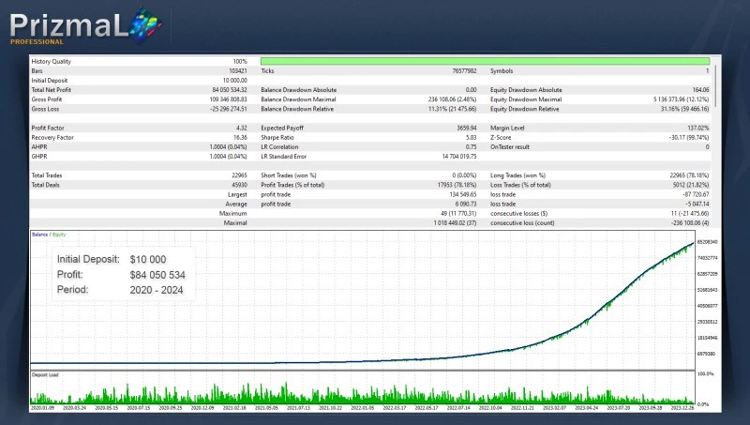The height and width of the screenshot is (425, 750).
Task: Click the Profit Factor value 4.32
Action: [241, 127]
